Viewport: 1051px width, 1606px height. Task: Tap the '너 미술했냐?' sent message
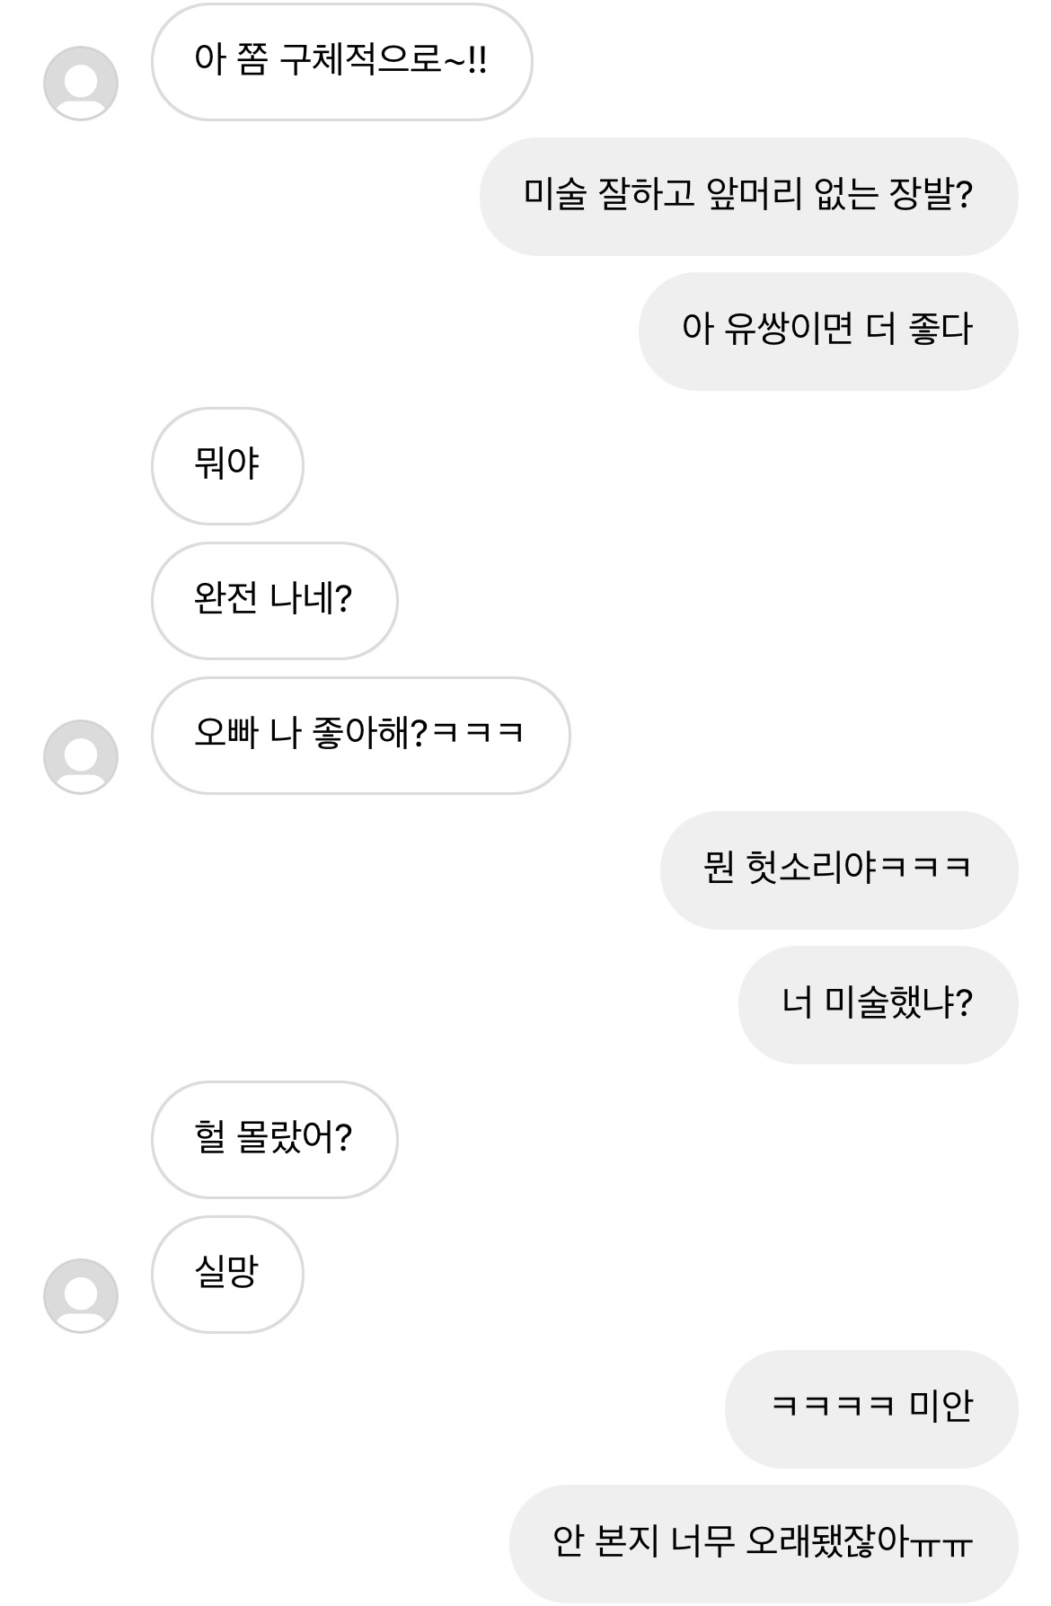878,1005
